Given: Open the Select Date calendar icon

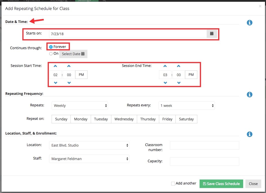Looking at the screenshot, I should [83, 54].
